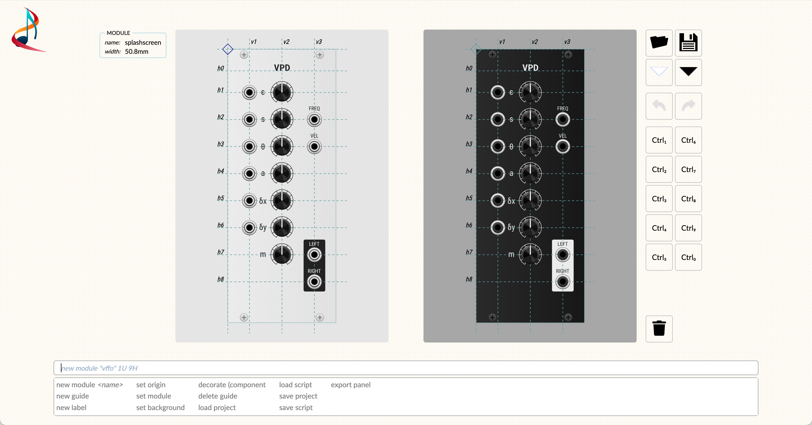Screen dimensions: 812x425
Task: Choose the 'set origin' command
Action: 151,385
